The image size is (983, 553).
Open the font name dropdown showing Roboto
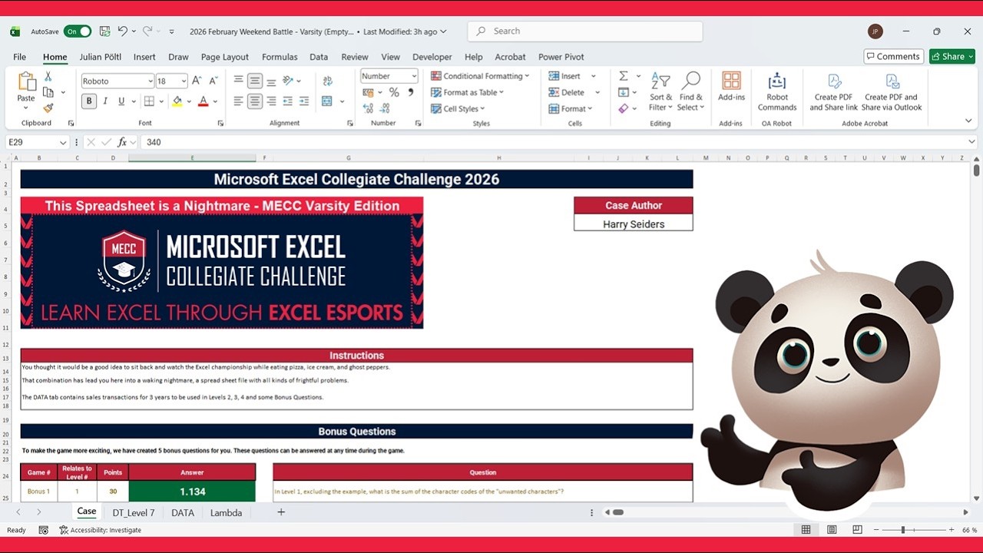click(150, 81)
